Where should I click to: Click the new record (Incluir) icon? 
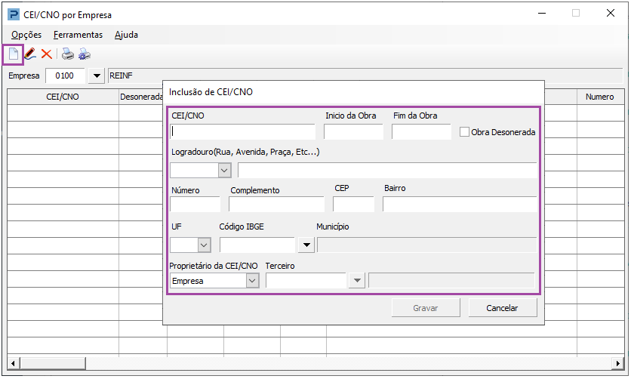tap(13, 54)
